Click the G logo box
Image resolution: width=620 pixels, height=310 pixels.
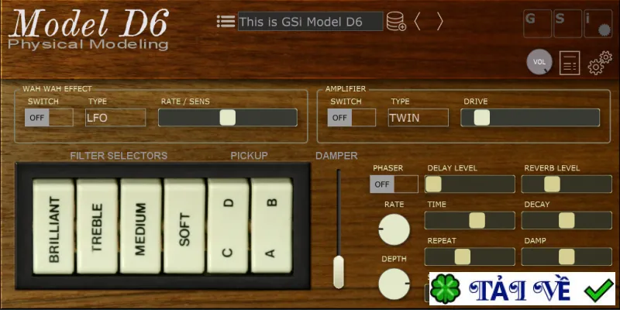tap(537, 24)
